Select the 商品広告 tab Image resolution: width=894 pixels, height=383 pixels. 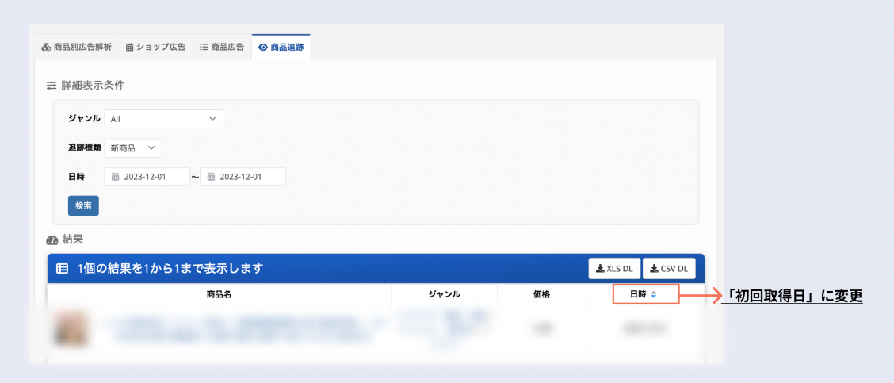click(222, 48)
